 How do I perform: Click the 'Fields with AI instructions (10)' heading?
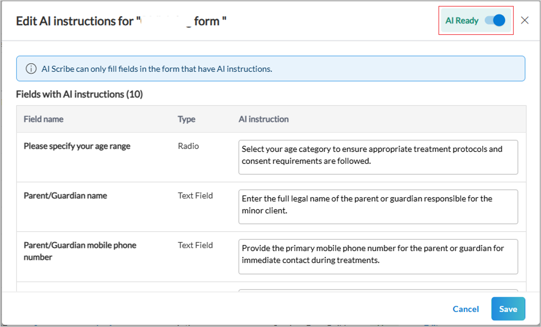click(80, 94)
